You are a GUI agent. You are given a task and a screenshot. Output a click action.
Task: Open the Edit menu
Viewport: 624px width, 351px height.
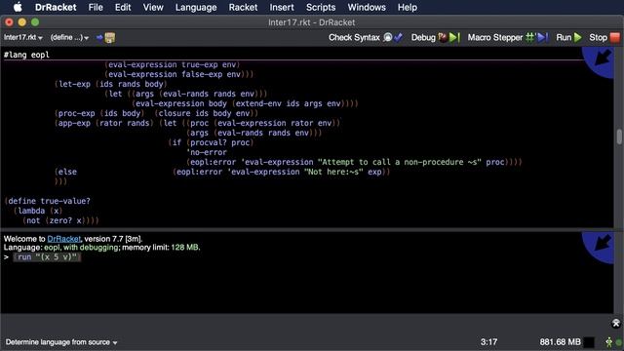pyautogui.click(x=123, y=7)
